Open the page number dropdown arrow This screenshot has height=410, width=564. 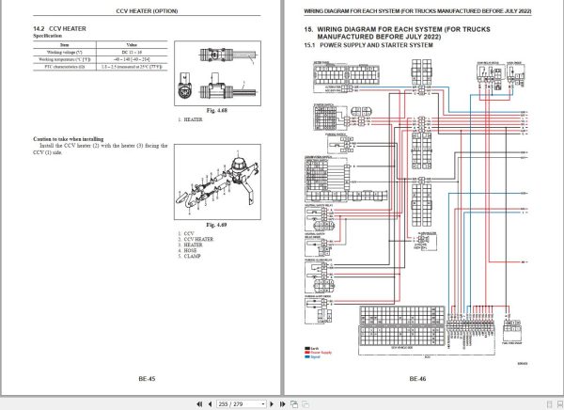pyautogui.click(x=263, y=404)
